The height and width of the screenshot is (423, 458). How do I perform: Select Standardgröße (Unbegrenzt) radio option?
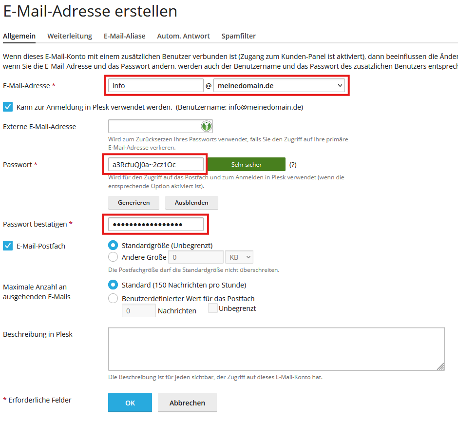(113, 245)
